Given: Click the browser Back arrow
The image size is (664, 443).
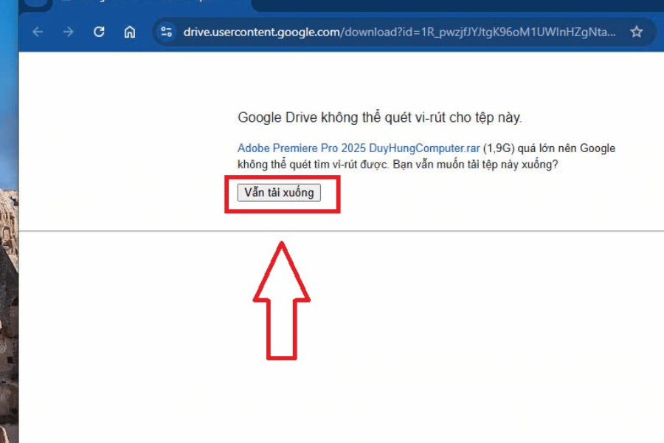Looking at the screenshot, I should click(x=38, y=32).
